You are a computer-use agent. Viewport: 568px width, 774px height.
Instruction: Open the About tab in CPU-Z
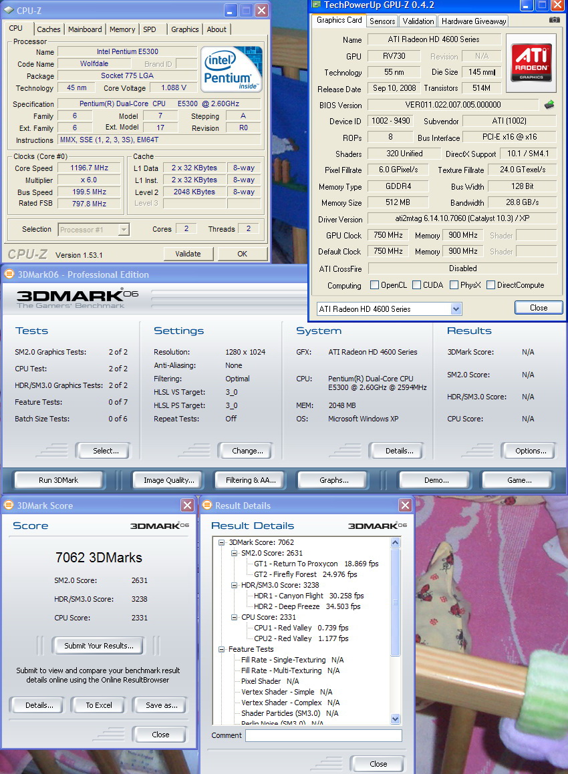217,29
